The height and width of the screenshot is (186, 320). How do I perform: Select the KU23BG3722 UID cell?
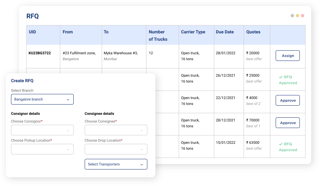coord(40,53)
